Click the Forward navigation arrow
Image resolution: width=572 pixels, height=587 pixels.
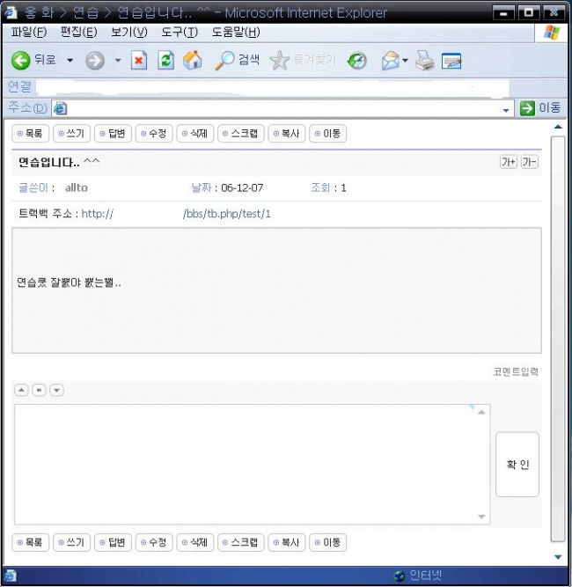tap(95, 61)
